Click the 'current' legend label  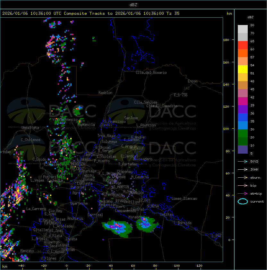(257, 202)
